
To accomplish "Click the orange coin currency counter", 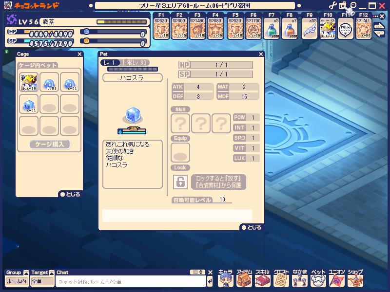I will click(113, 41).
